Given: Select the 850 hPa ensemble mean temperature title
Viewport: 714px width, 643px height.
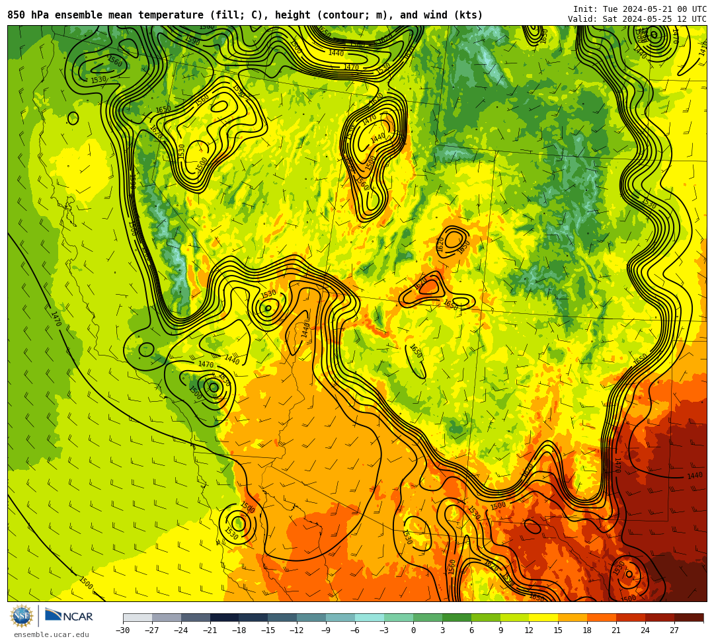Looking at the screenshot, I should coord(245,15).
